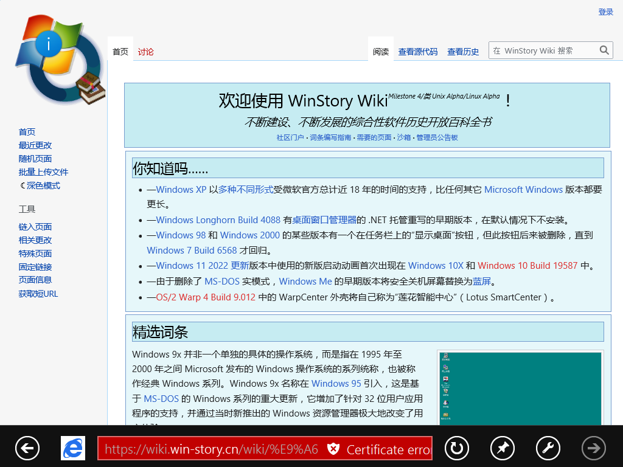Open OS/2 Warp 4 Build 9.012 link
This screenshot has width=623, height=467.
[206, 297]
